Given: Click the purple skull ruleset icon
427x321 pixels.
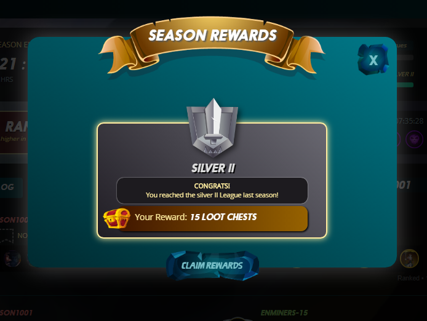Looking at the screenshot, I should click(414, 139).
